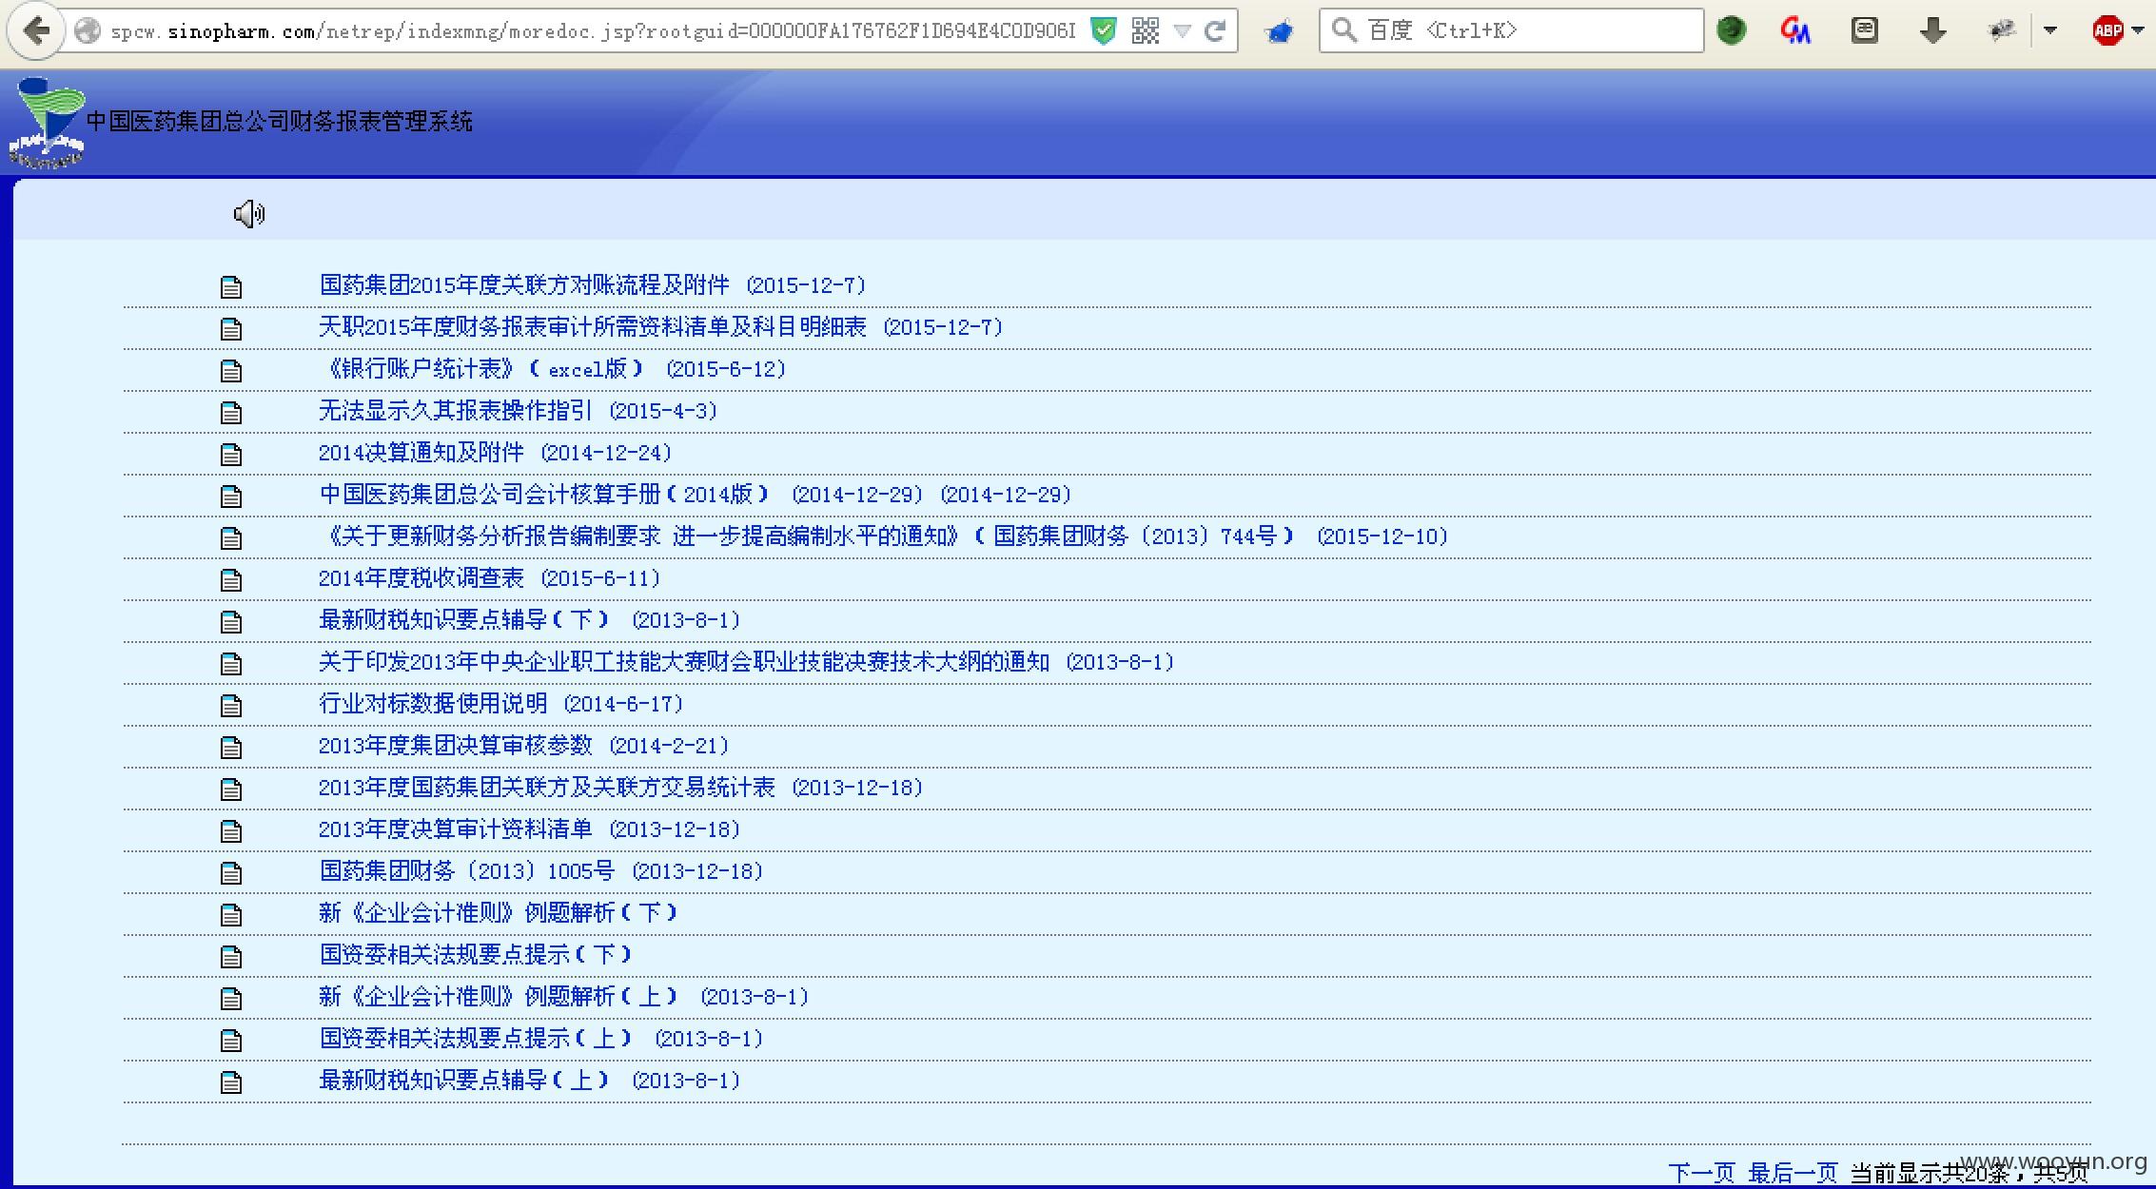
Task: Open 天职2015年度财务报表审计所需资料清单 link
Action: click(661, 326)
